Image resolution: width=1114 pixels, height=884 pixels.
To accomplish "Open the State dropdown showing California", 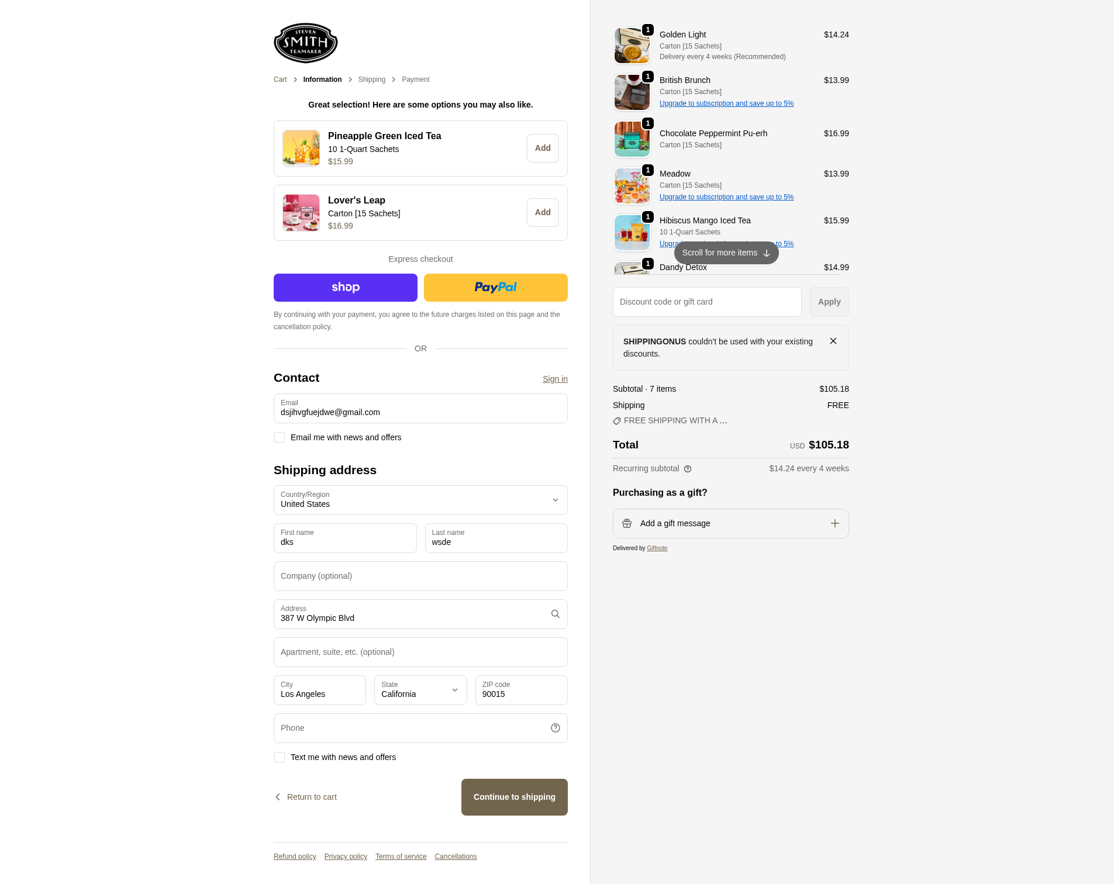I will [x=420, y=690].
